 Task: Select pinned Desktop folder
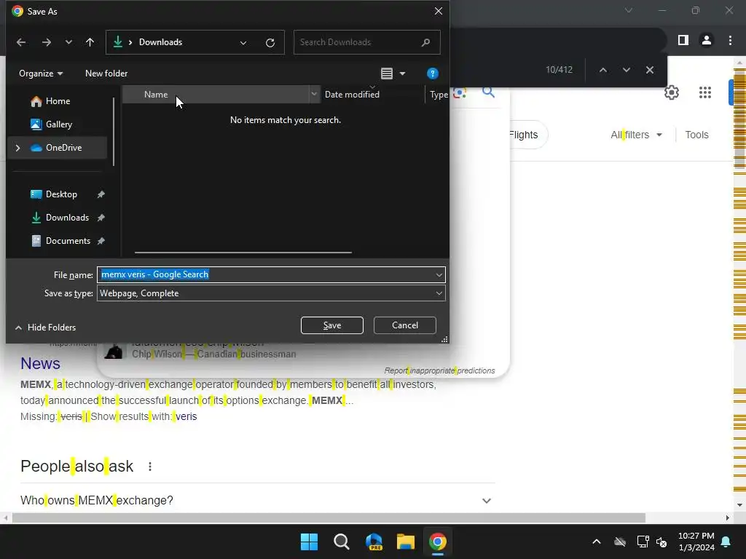click(x=61, y=194)
